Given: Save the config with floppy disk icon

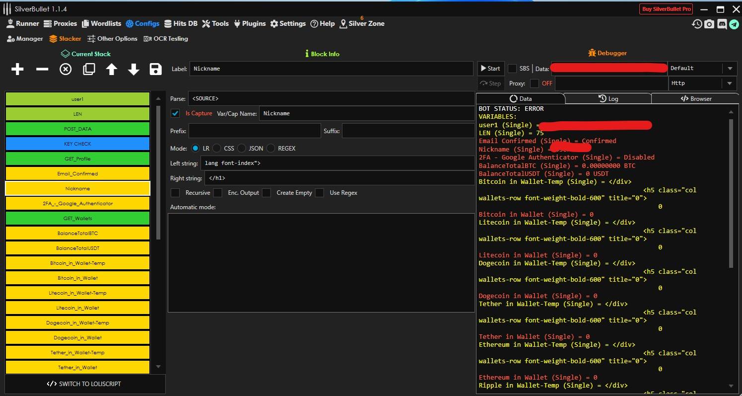Looking at the screenshot, I should tap(156, 69).
